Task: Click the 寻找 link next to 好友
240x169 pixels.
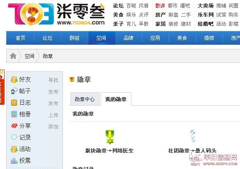Action: pos(53,80)
